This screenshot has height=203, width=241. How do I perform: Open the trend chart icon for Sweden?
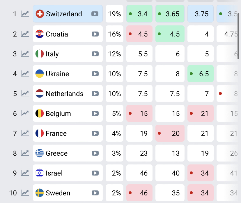[x=25, y=193]
